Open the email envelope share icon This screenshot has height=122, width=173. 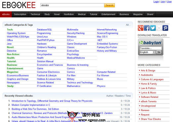[x=159, y=28]
